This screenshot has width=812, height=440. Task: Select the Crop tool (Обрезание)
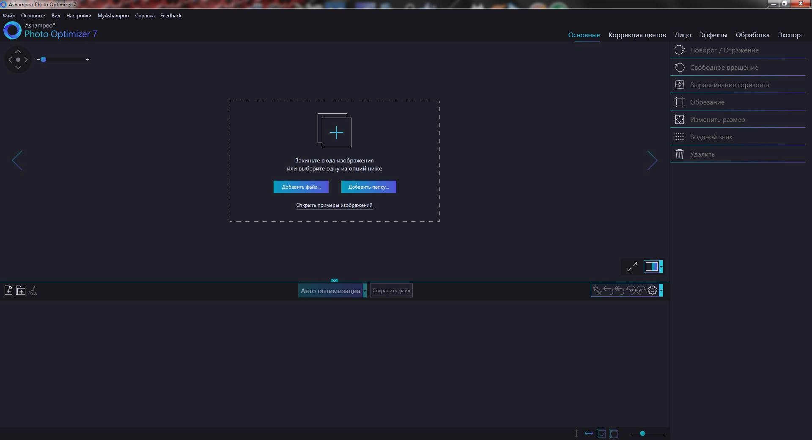point(738,102)
